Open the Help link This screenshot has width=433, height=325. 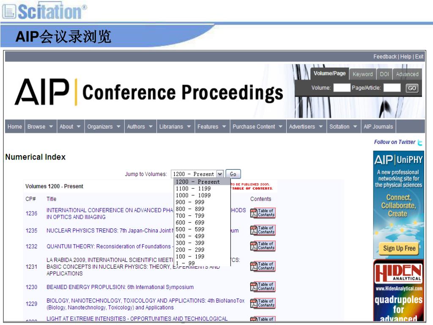pos(406,57)
